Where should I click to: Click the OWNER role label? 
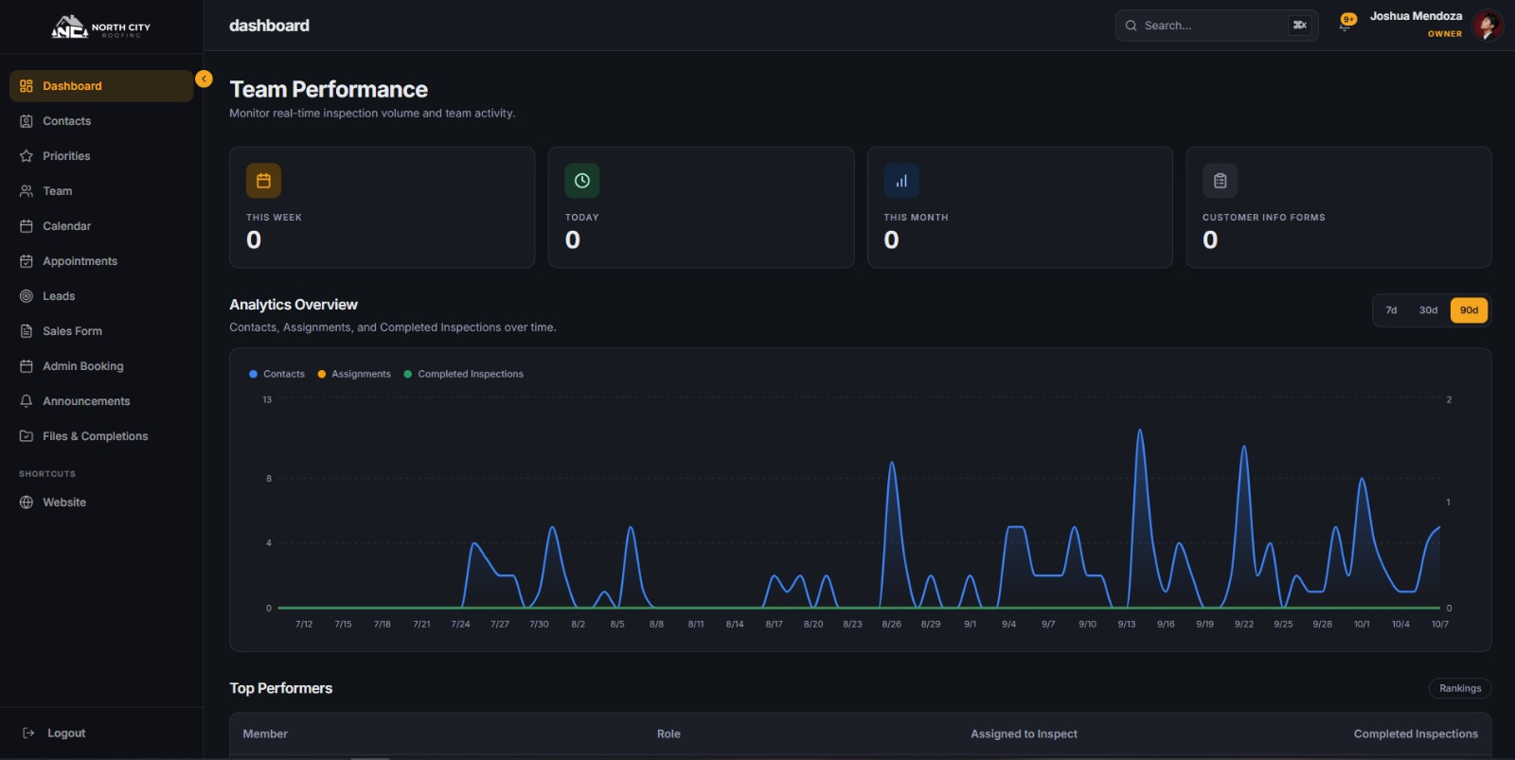[x=1445, y=34]
